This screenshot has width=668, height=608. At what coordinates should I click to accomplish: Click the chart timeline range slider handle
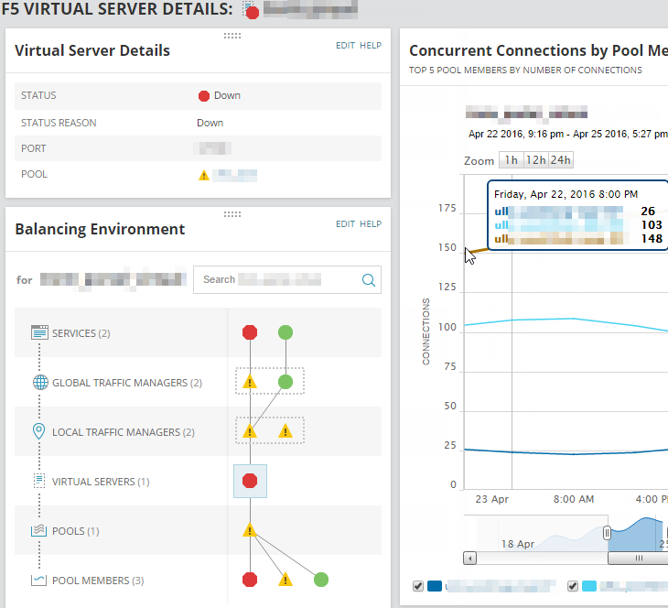(606, 533)
